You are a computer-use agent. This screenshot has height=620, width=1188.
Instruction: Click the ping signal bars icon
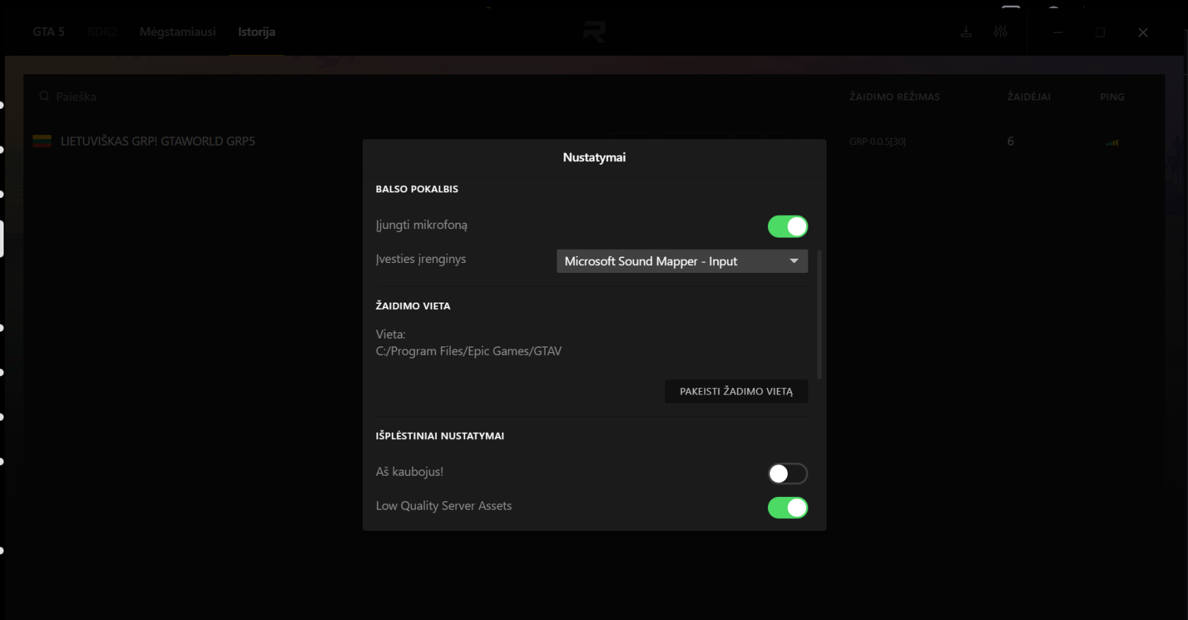point(1112,142)
